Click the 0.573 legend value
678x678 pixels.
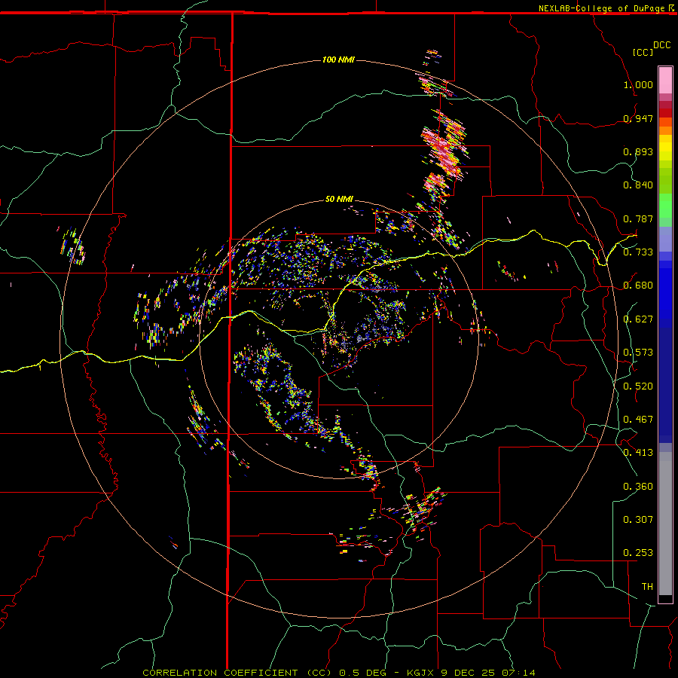click(x=638, y=353)
